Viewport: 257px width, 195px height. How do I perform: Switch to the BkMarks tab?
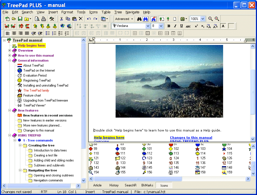[x=147, y=185]
